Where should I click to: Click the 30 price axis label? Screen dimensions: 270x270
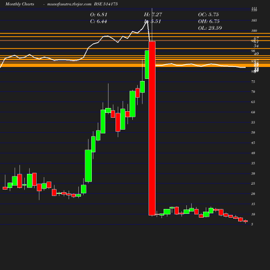pos(253,174)
